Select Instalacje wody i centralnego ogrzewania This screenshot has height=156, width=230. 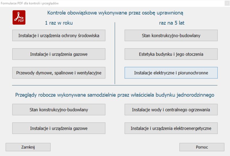pos(171,110)
